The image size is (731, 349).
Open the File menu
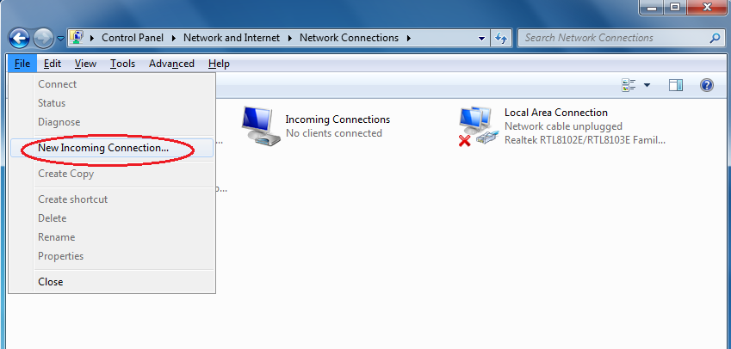pyautogui.click(x=22, y=64)
